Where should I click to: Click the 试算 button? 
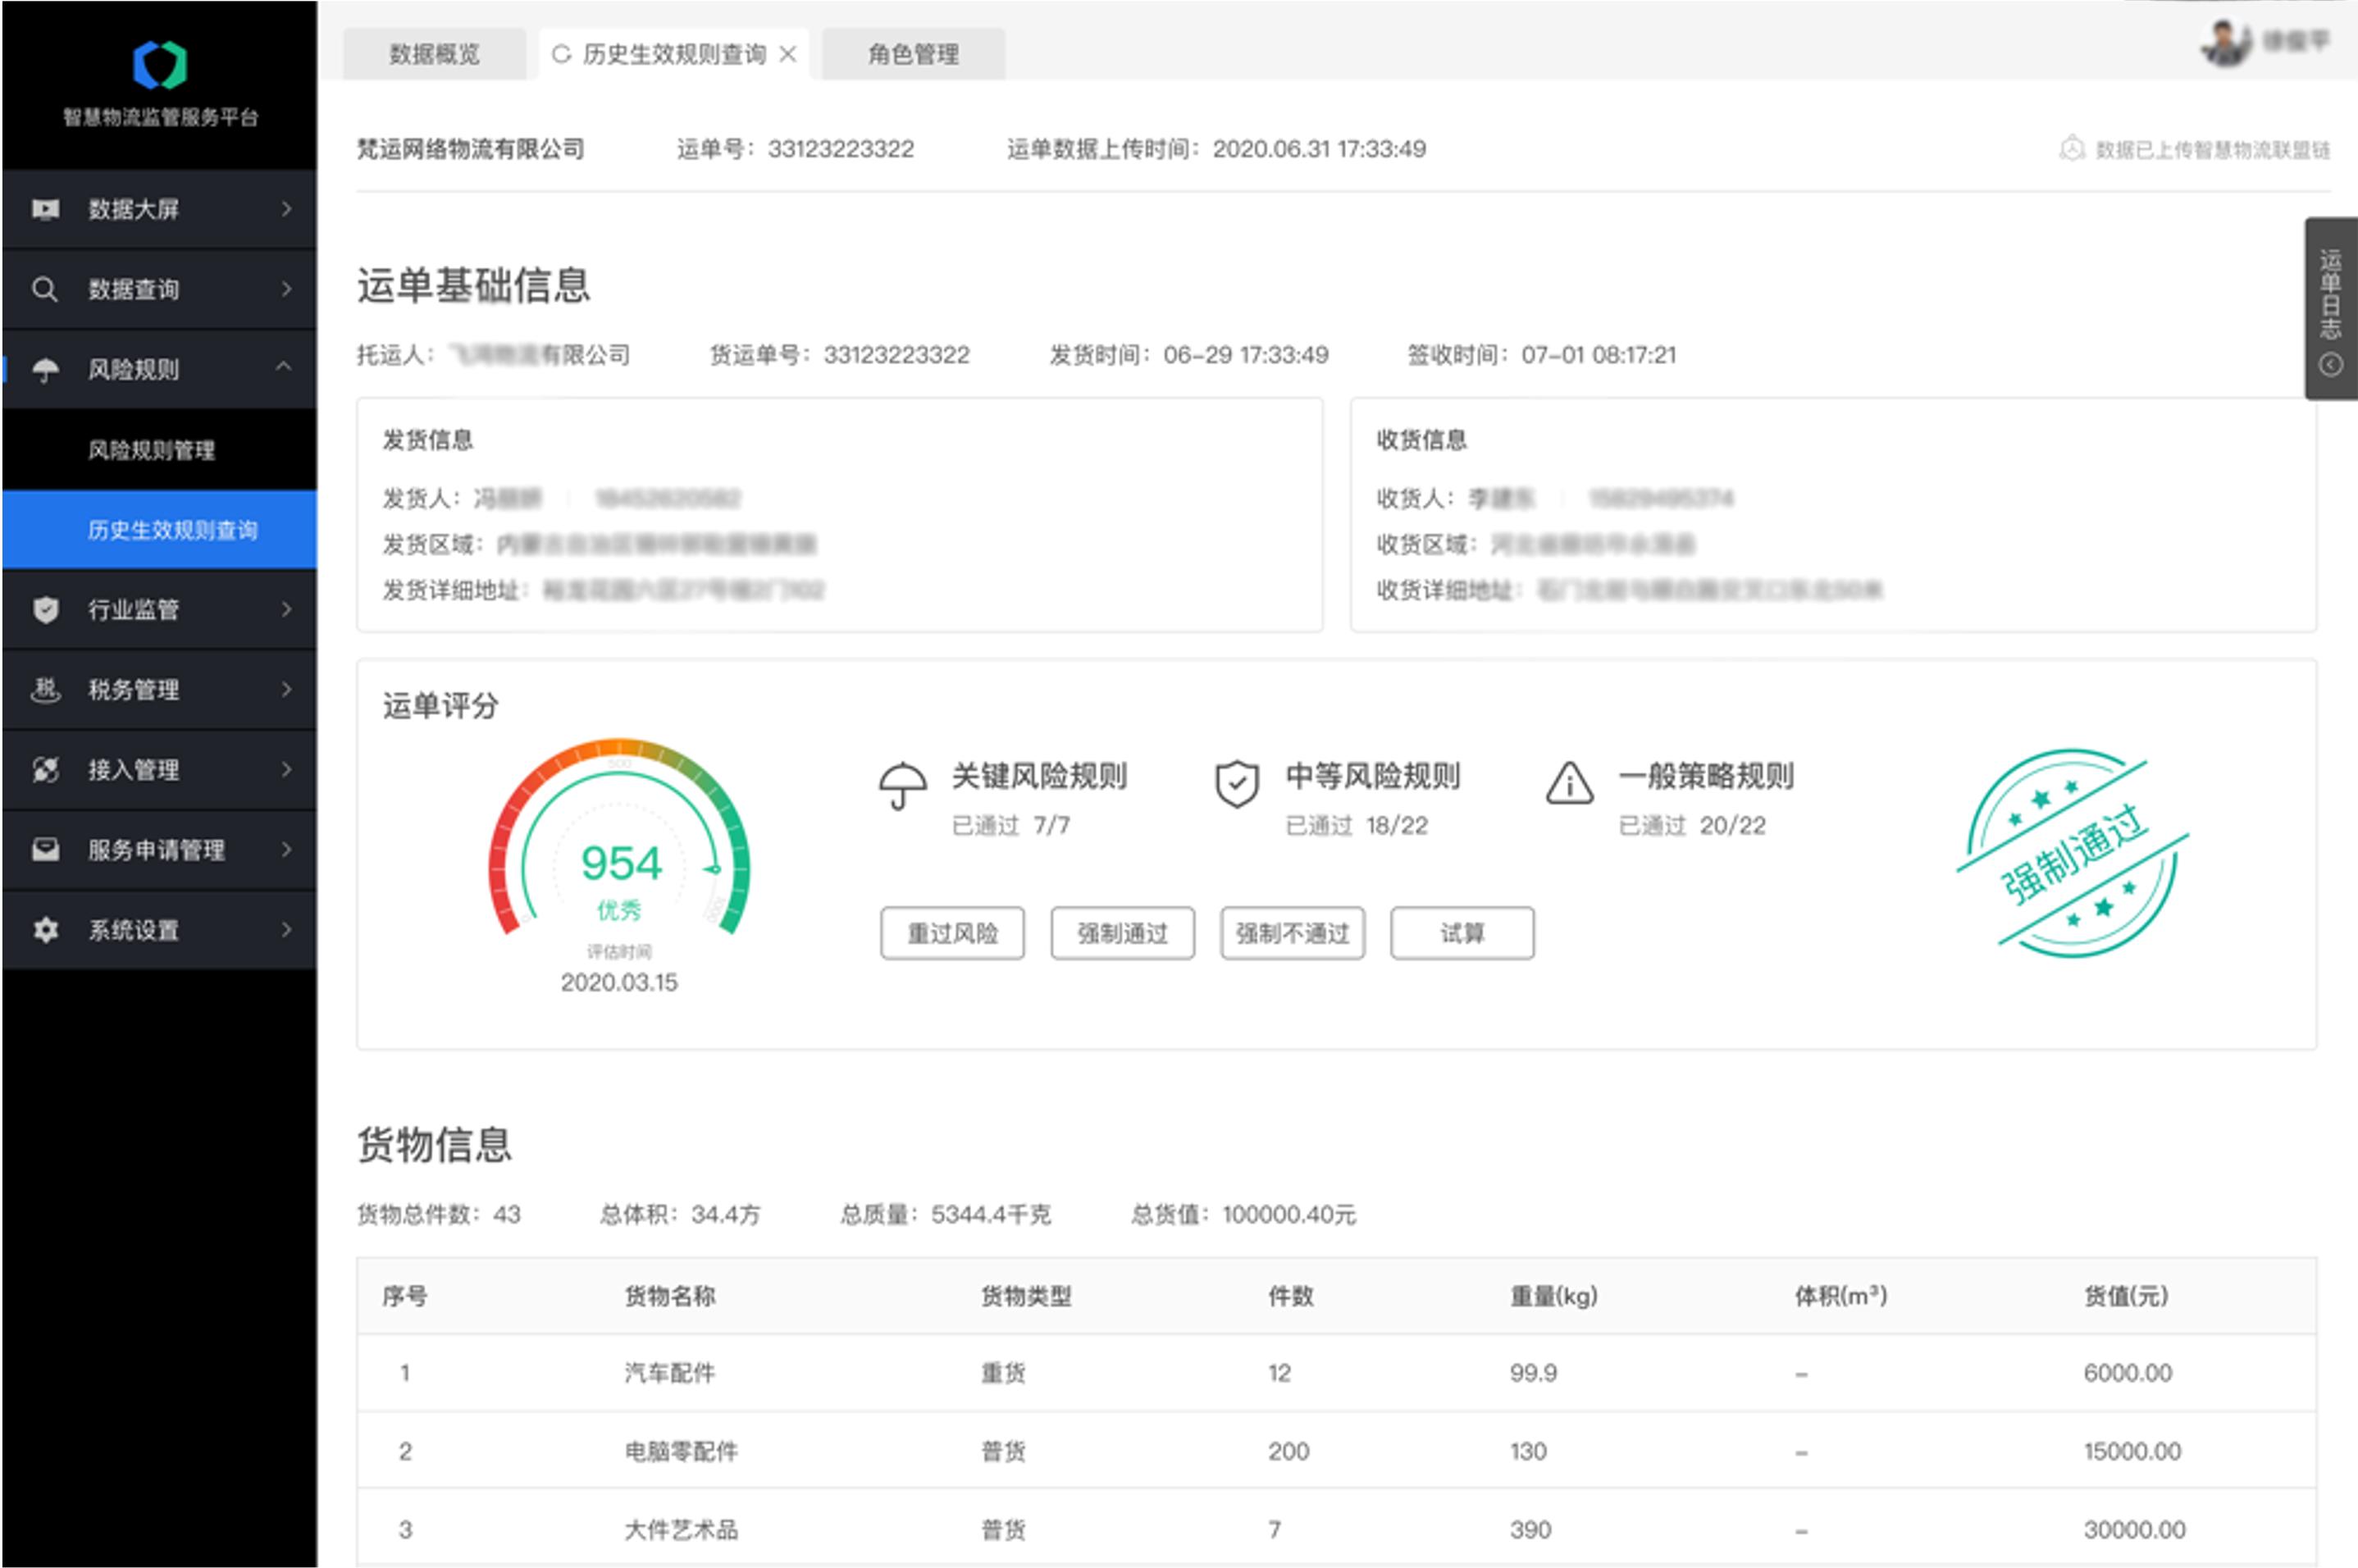tap(1462, 933)
